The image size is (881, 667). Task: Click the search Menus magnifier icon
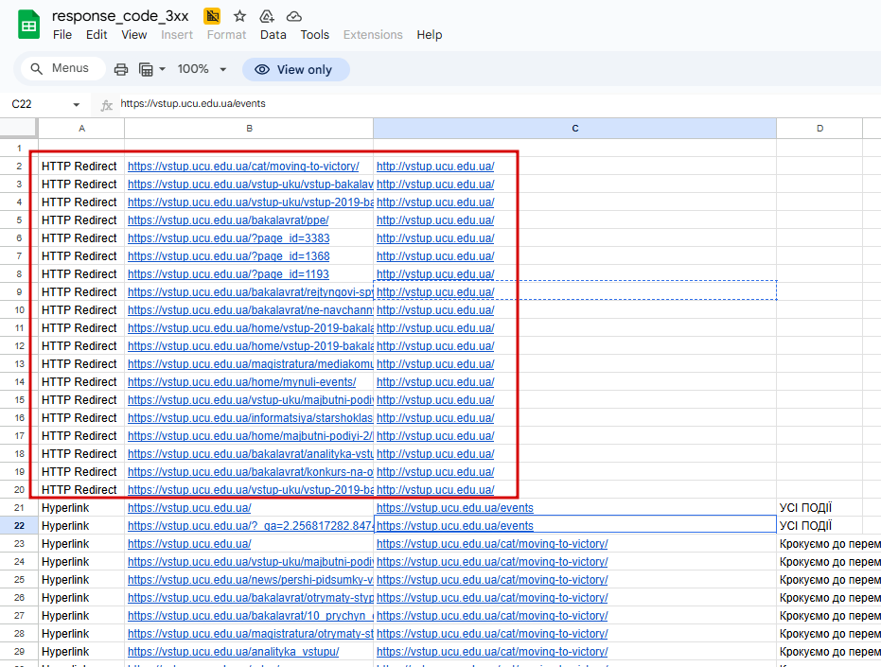(x=37, y=68)
